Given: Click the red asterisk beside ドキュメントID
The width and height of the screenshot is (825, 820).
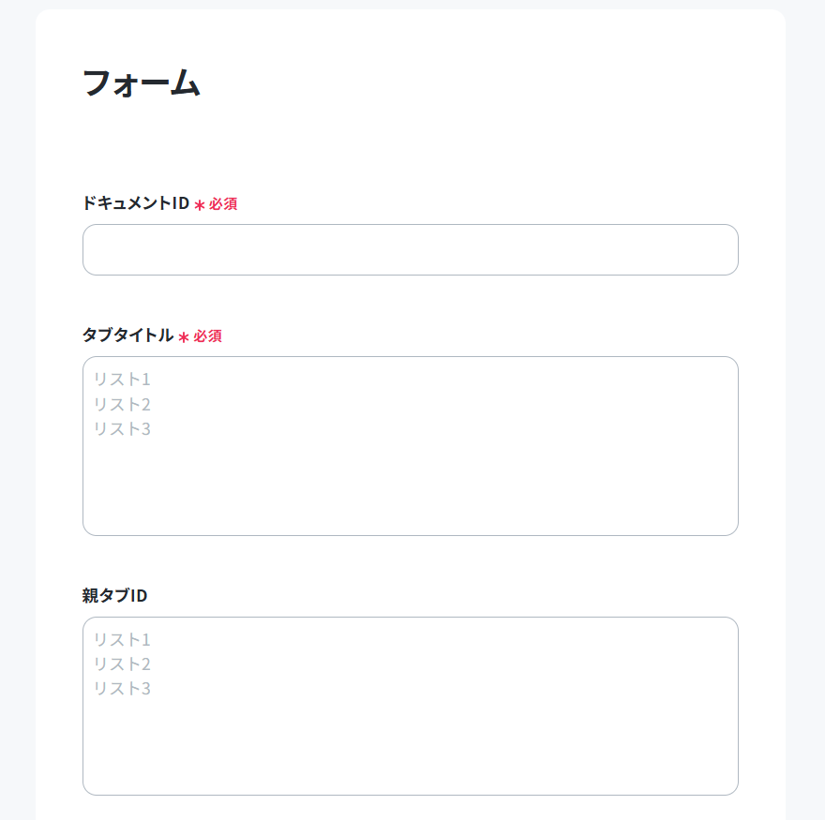Looking at the screenshot, I should [200, 204].
